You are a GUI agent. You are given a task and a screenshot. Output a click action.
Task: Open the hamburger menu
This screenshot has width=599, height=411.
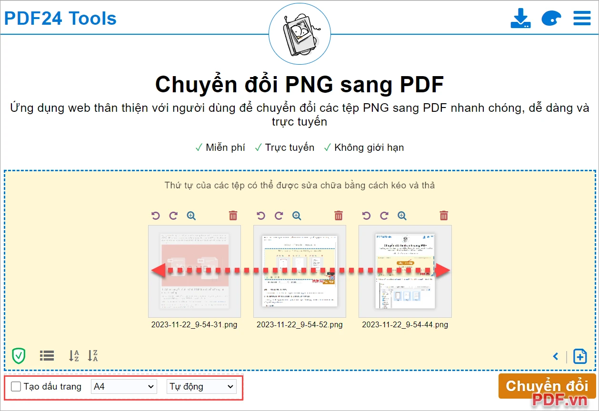pyautogui.click(x=582, y=19)
